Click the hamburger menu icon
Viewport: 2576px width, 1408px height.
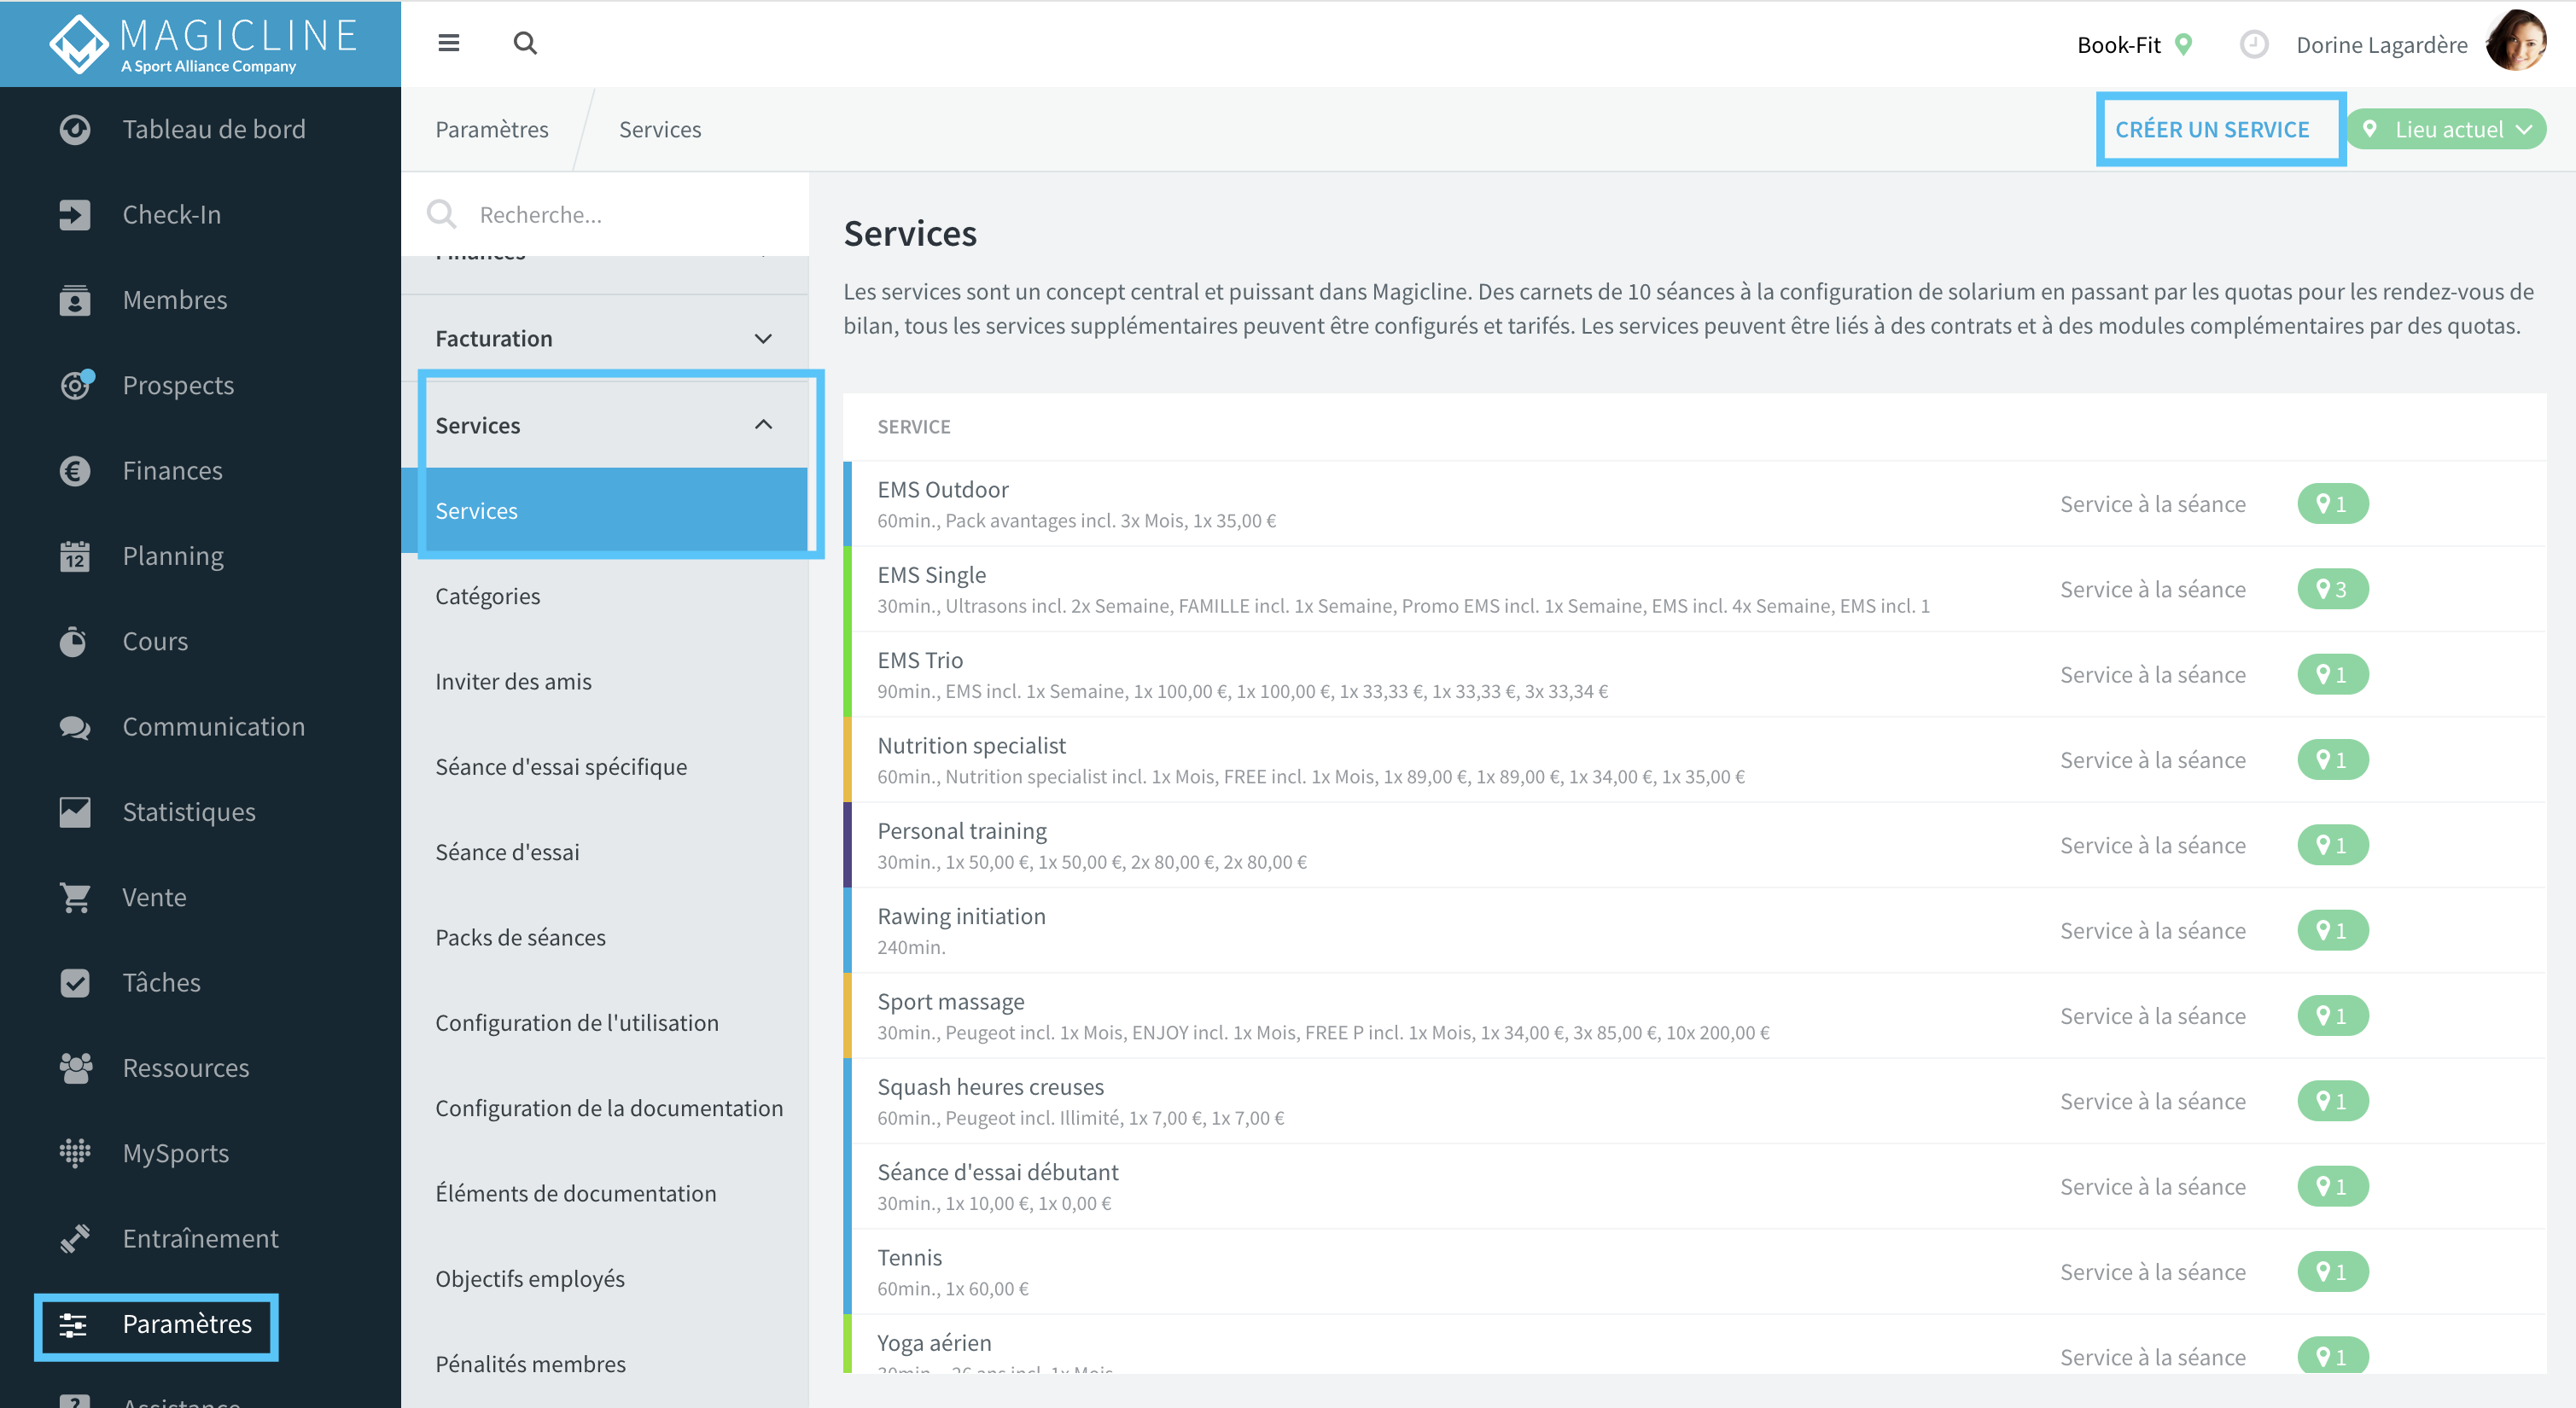pos(449,43)
